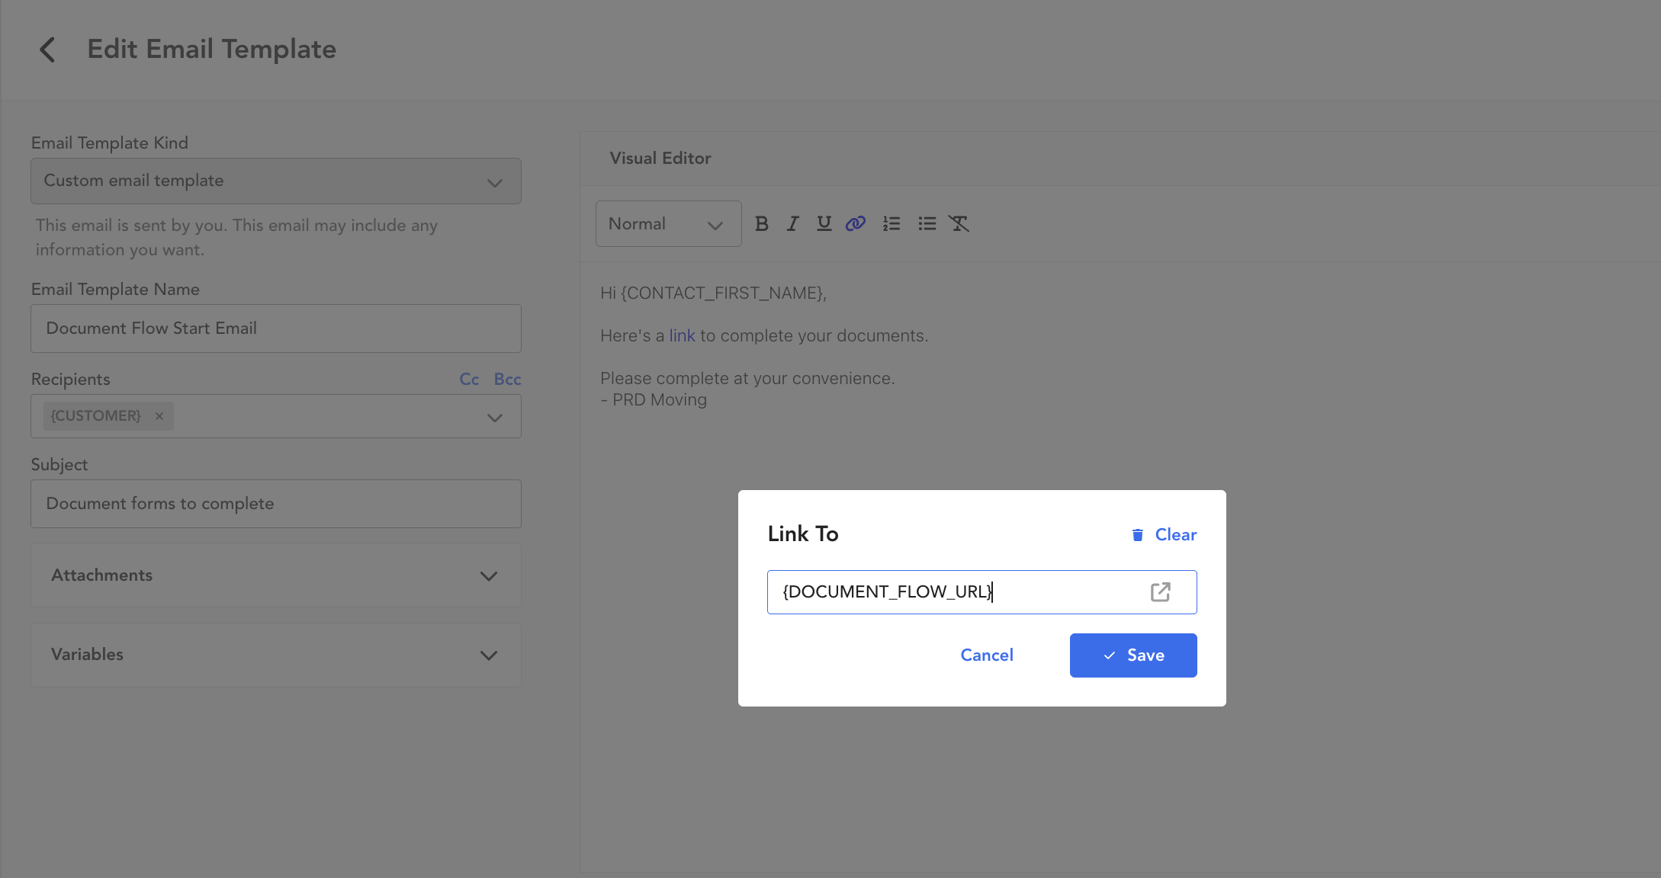Image resolution: width=1661 pixels, height=878 pixels.
Task: Toggle italic formatting in the editor toolbar
Action: coord(793,223)
